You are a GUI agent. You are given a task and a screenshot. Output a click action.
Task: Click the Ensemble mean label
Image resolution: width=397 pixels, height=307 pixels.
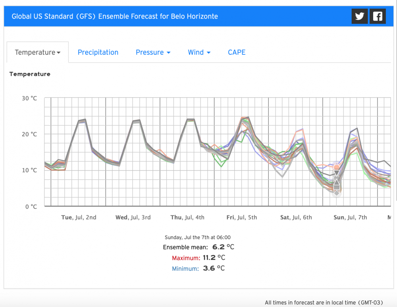185,247
